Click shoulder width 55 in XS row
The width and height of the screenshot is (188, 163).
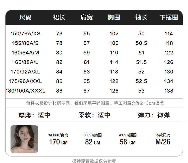click(x=86, y=34)
